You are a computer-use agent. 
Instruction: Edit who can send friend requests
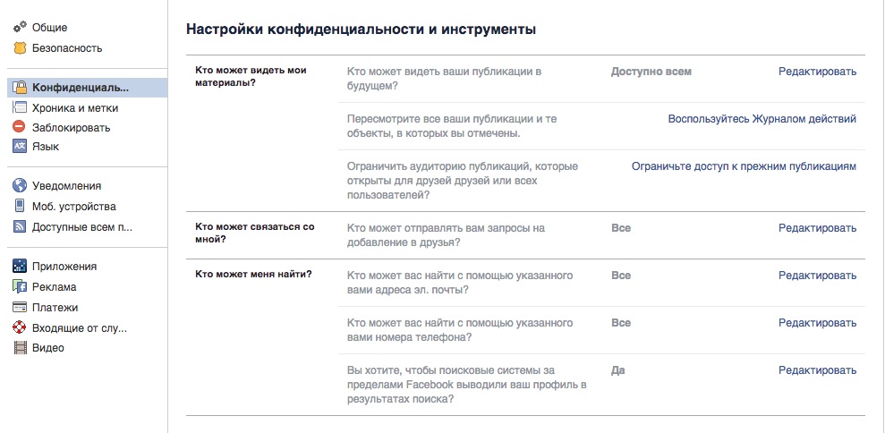pos(817,228)
